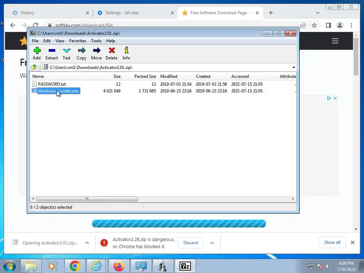Image resolution: width=364 pixels, height=273 pixels.
Task: Click Show all downloads
Action: (332, 242)
